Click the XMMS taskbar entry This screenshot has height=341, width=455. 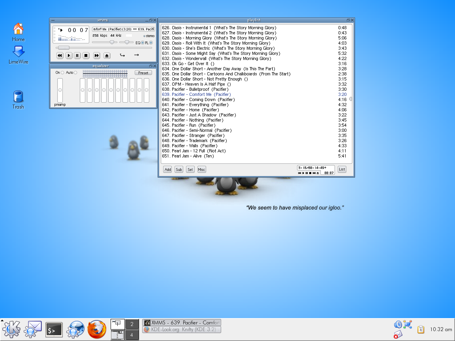coord(182,322)
